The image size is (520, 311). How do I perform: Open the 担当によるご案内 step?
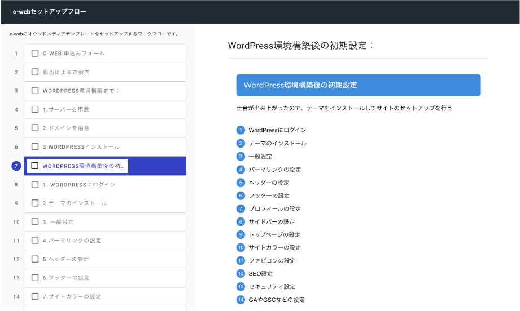(105, 72)
